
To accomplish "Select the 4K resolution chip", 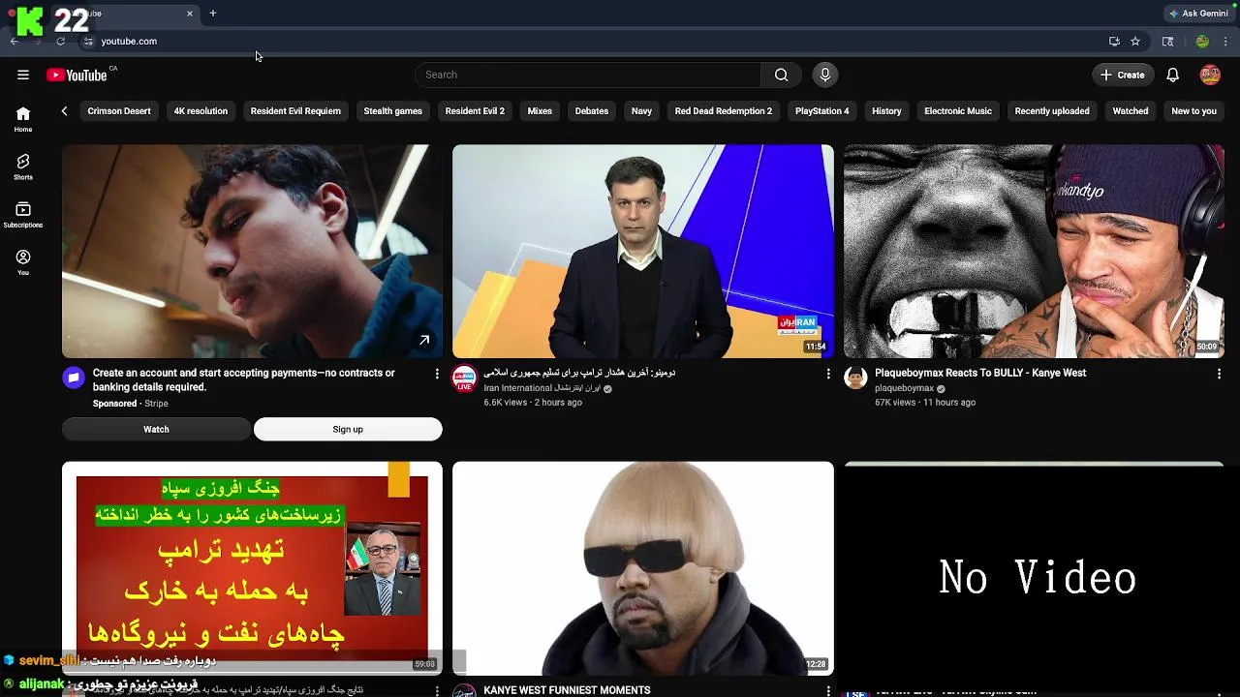I will [x=201, y=111].
